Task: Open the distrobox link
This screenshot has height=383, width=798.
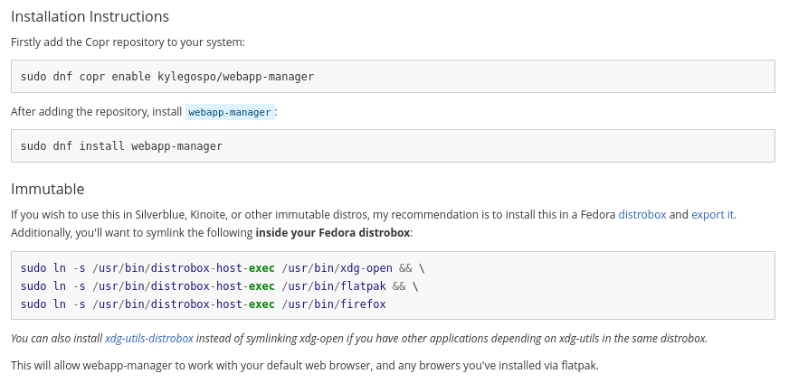Action: pyautogui.click(x=641, y=215)
